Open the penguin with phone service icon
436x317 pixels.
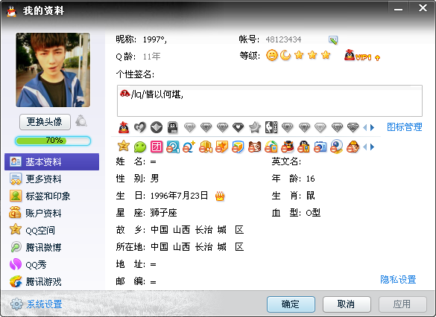click(303, 147)
